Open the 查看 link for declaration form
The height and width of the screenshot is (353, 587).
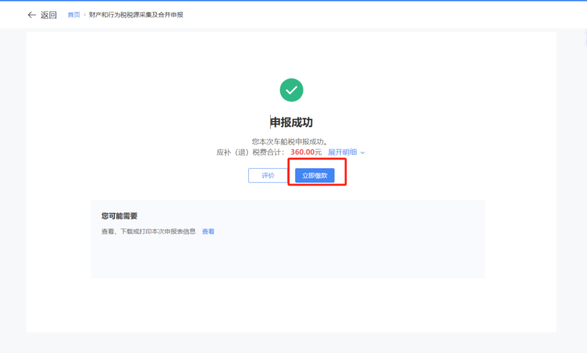[x=208, y=231]
